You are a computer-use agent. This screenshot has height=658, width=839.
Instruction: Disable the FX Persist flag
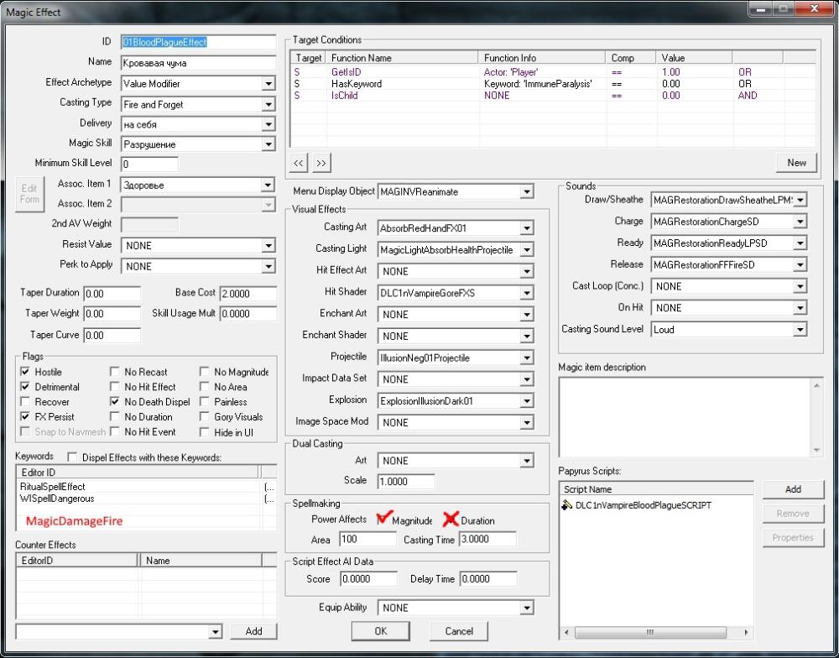click(25, 416)
